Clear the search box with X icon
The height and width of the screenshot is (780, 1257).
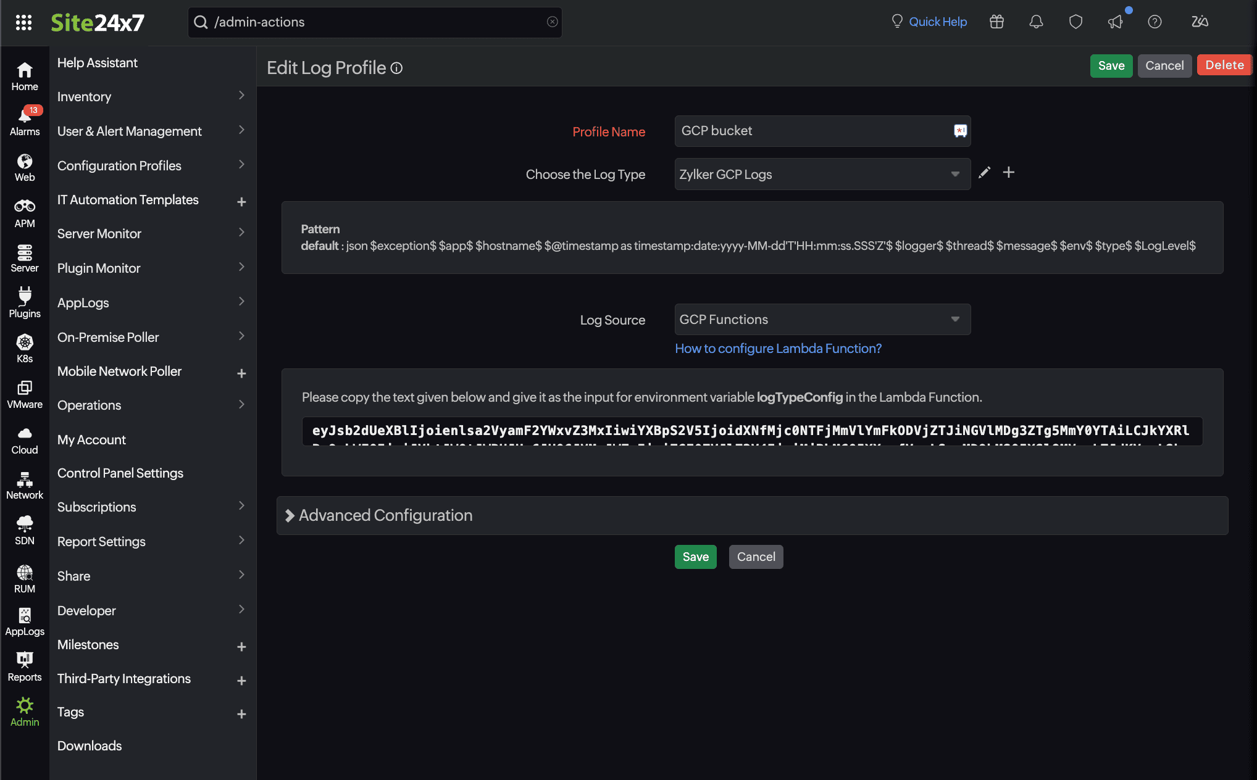point(552,22)
